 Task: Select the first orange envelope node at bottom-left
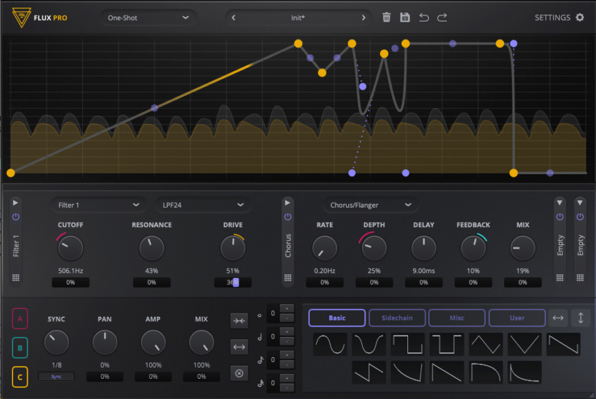10,173
